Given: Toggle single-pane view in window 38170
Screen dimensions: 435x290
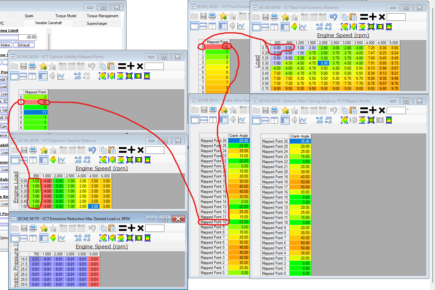Looking at the screenshot, I should click(15, 238).
